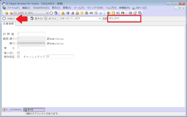
Task: Click the green arrows refresh icon
Action: [108, 13]
